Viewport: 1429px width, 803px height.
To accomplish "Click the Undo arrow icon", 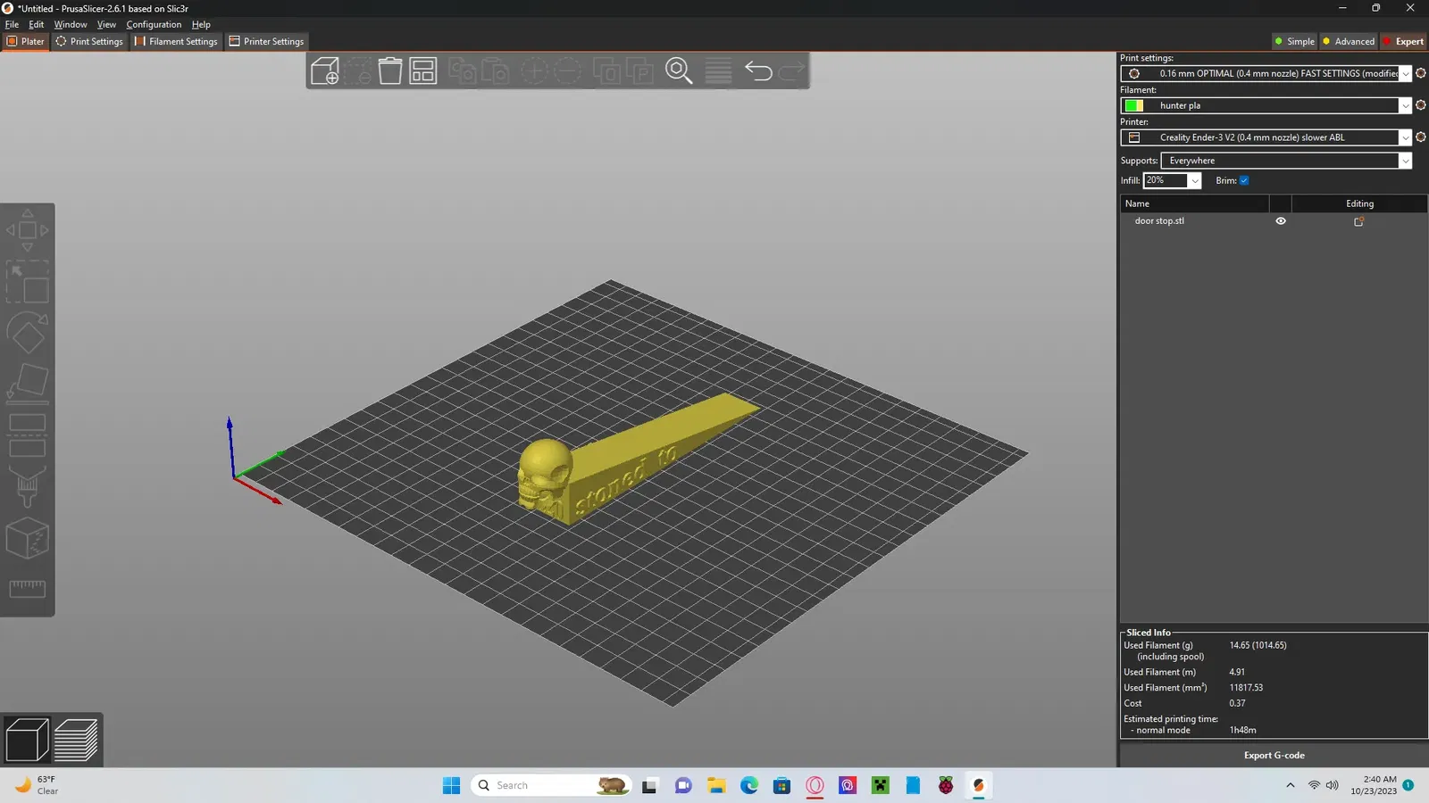I will click(x=758, y=70).
